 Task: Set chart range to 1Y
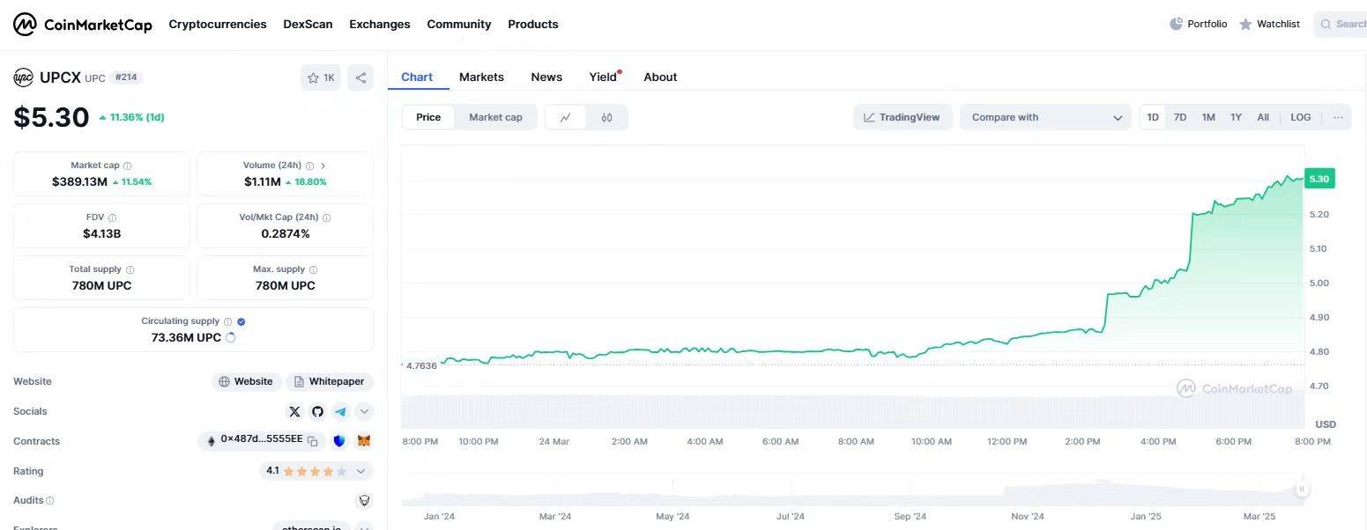coord(1236,117)
